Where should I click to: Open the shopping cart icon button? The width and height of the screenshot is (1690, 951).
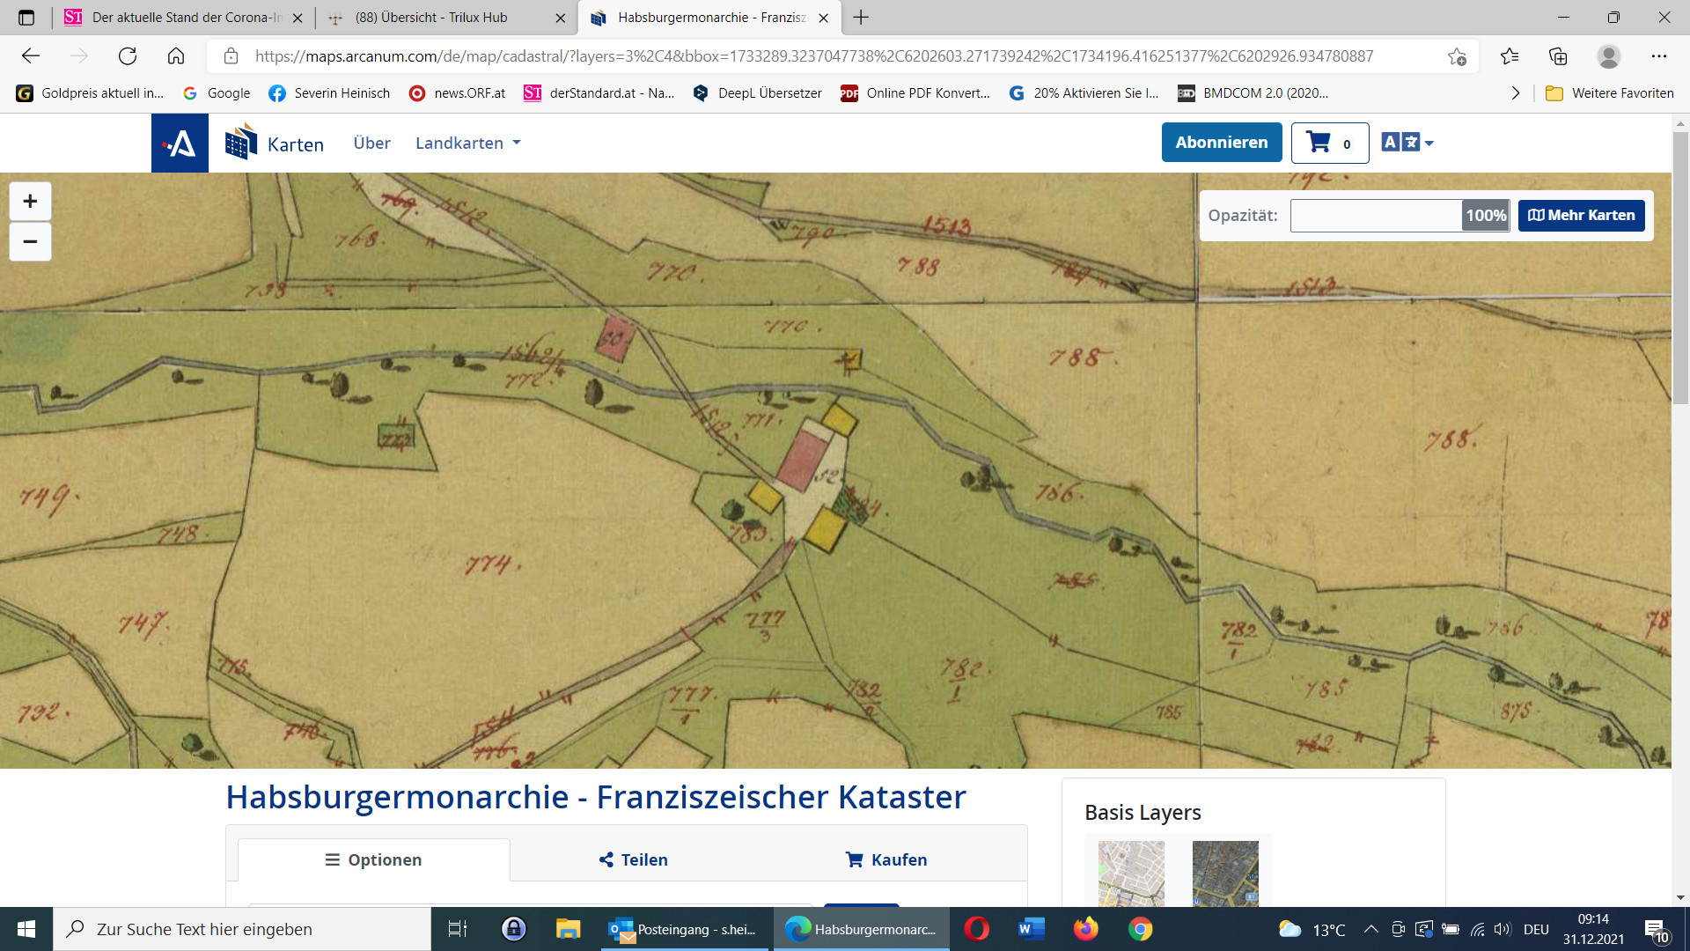(x=1329, y=143)
